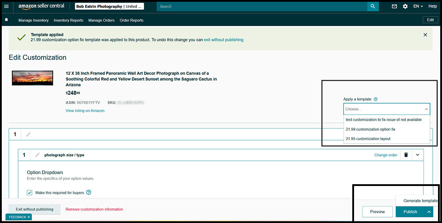Dismiss the Template applied notification

click(425, 35)
